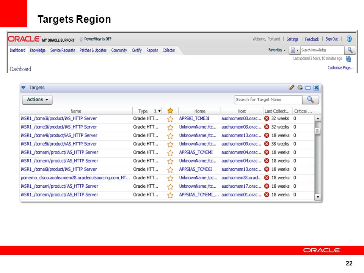The image size is (364, 273).
Task: Click the Help question mark icon
Action: (x=349, y=39)
